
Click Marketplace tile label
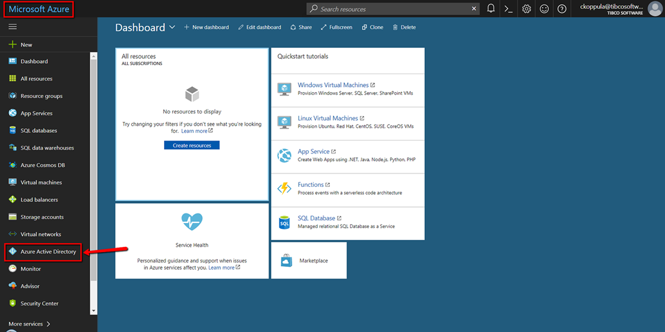pos(313,261)
